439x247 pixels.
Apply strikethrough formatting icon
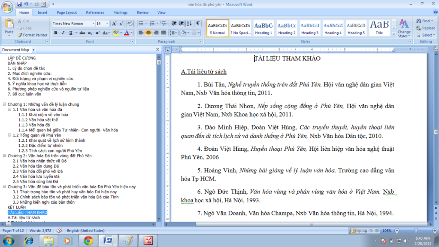tap(82, 33)
